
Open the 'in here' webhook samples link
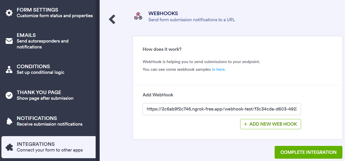(x=219, y=69)
